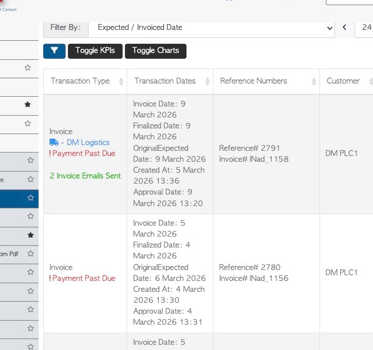Click the green '2 Invoice Emails Sent' text

(x=85, y=176)
